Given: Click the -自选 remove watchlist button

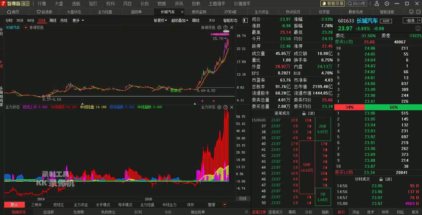Looking at the screenshot, I should [410, 20].
